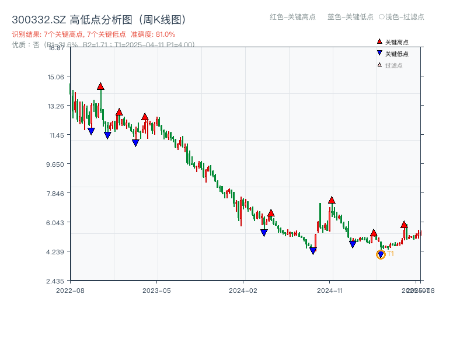Click the orange-circled blue low marker
This screenshot has height=350, width=467.
pyautogui.click(x=381, y=254)
